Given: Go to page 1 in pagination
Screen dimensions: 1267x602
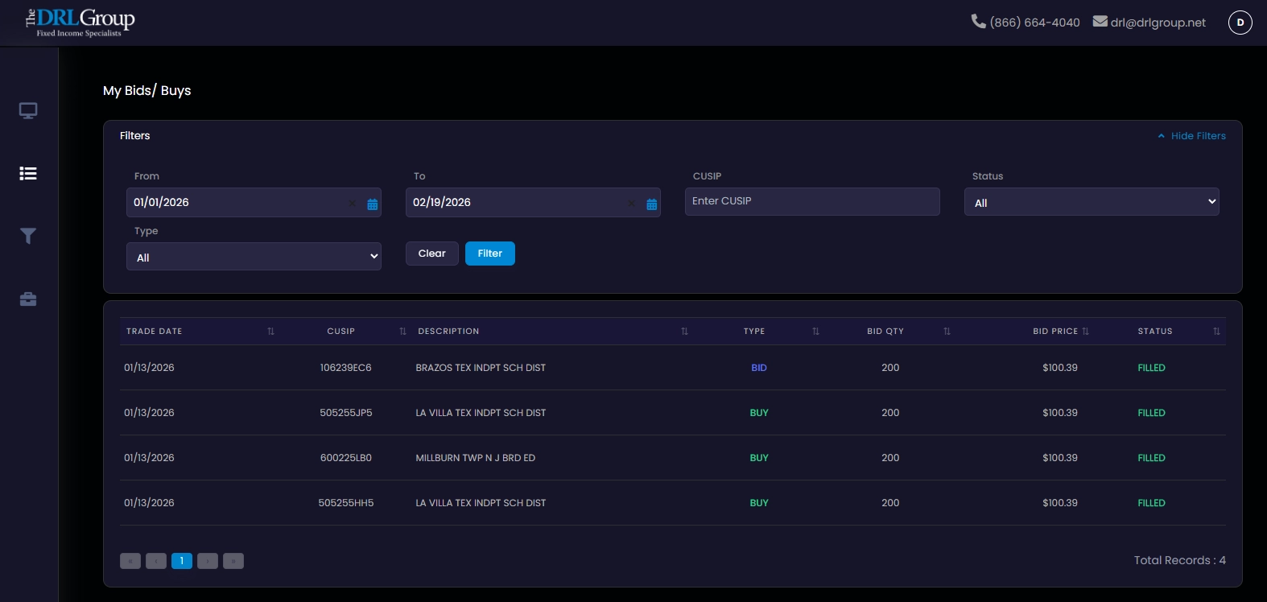Looking at the screenshot, I should click(182, 561).
